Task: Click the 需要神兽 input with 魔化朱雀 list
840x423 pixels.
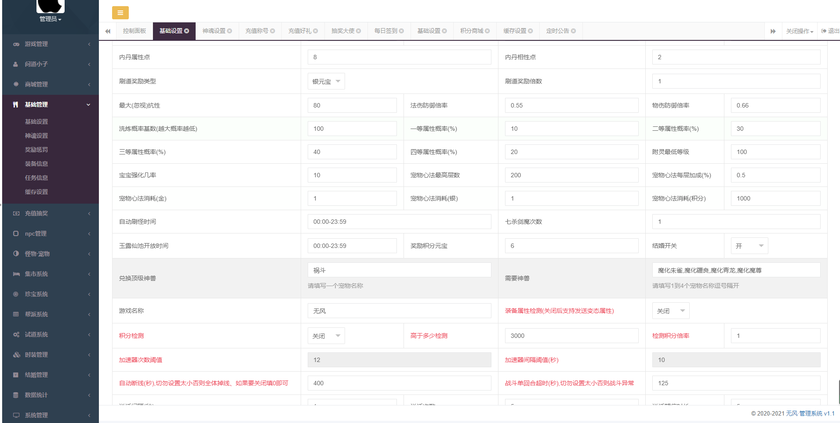Action: click(x=736, y=270)
